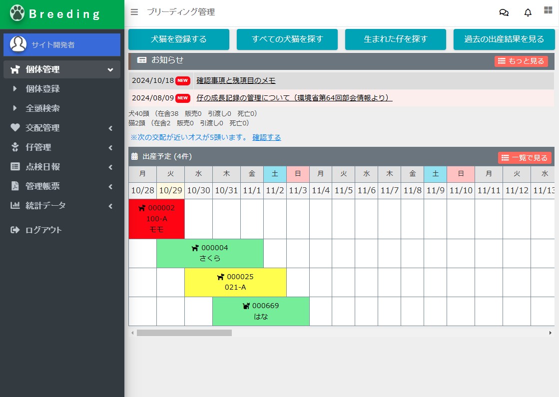Open the red 000002 モモ schedule entry
Screen dimensions: 559x397
pos(156,219)
